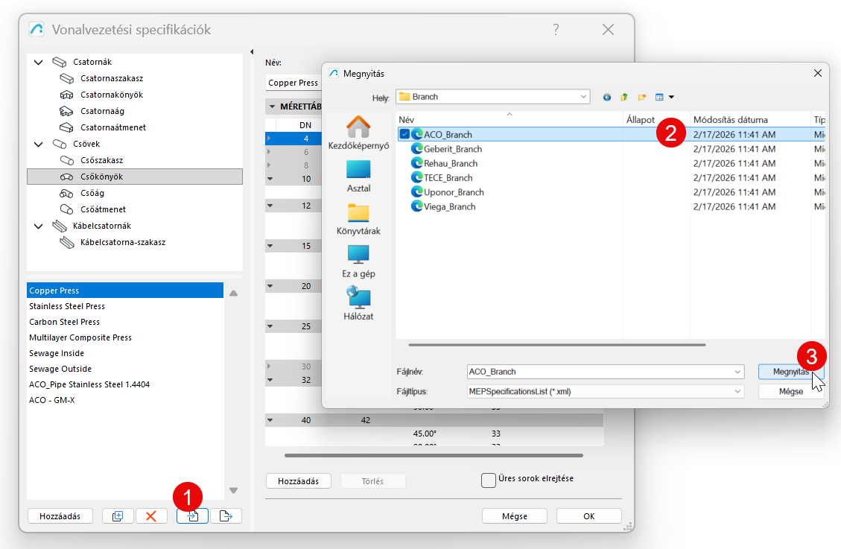Click the export specification icon button

click(x=226, y=515)
